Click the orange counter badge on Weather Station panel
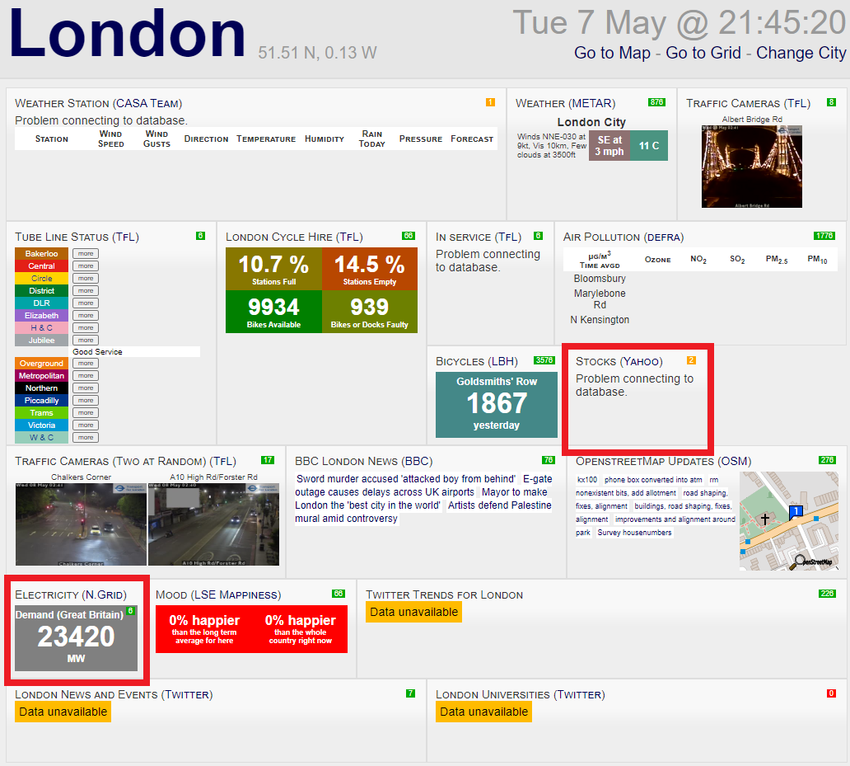 tap(490, 102)
